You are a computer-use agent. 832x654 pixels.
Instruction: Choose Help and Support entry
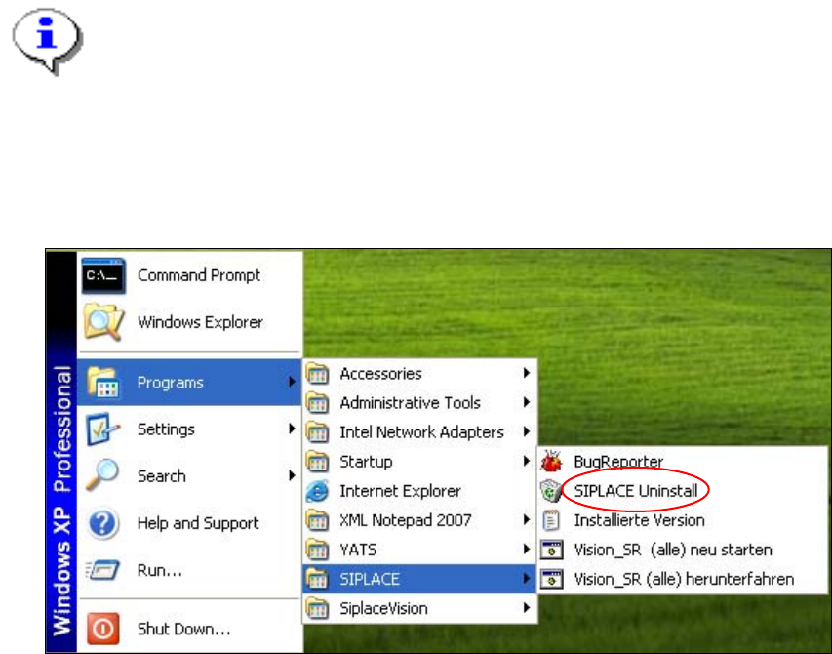click(x=189, y=523)
